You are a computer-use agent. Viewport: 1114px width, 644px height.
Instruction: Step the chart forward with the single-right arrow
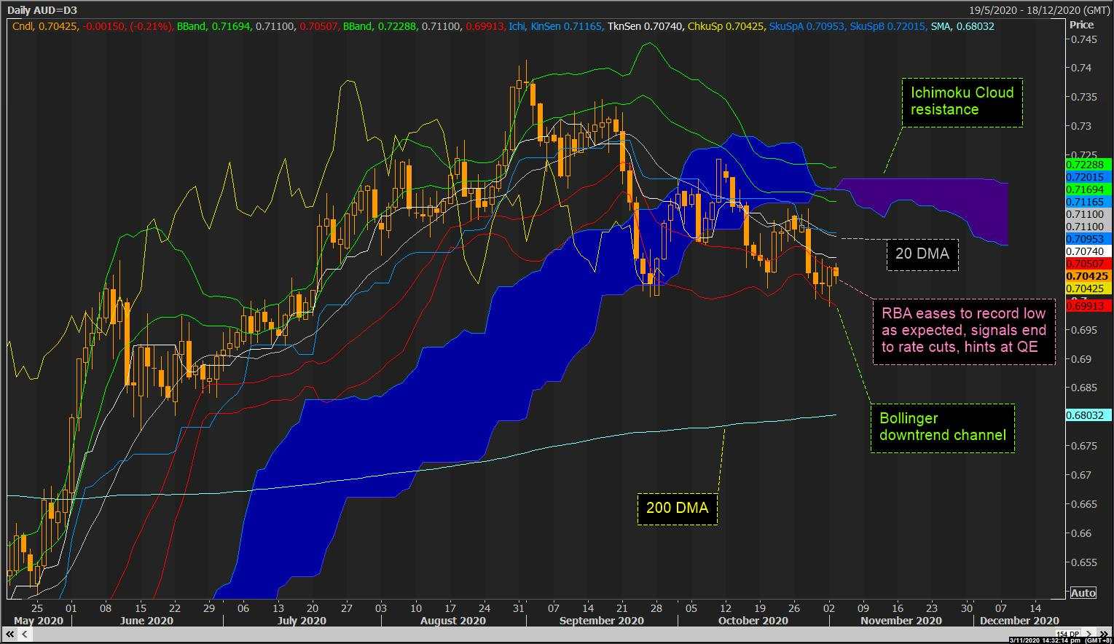1088,634
